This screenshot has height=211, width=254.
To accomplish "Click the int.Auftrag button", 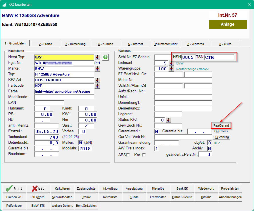I will click(x=110, y=188).
